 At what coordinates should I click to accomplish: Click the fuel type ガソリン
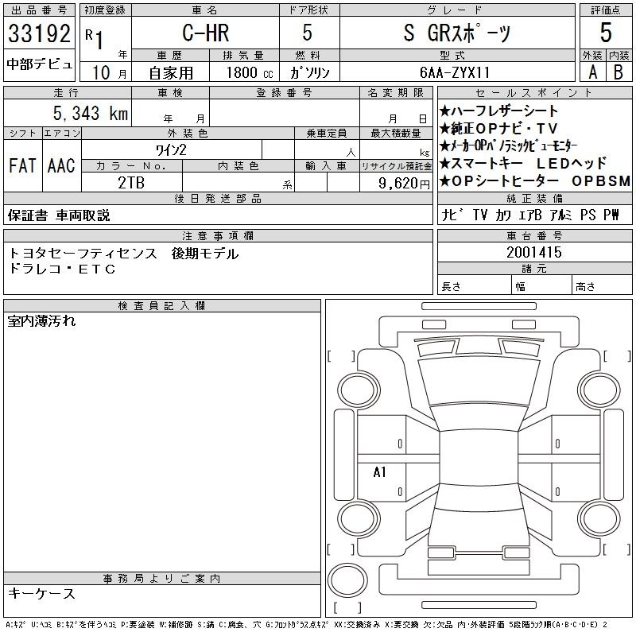point(309,72)
